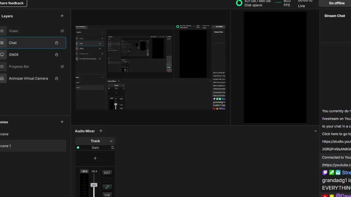This screenshot has height=197, width=351.
Task: Click the EDIT button in the mixer
Action: pos(107,173)
